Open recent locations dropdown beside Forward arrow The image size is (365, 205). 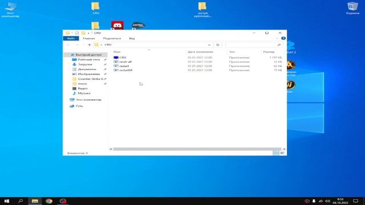click(83, 45)
